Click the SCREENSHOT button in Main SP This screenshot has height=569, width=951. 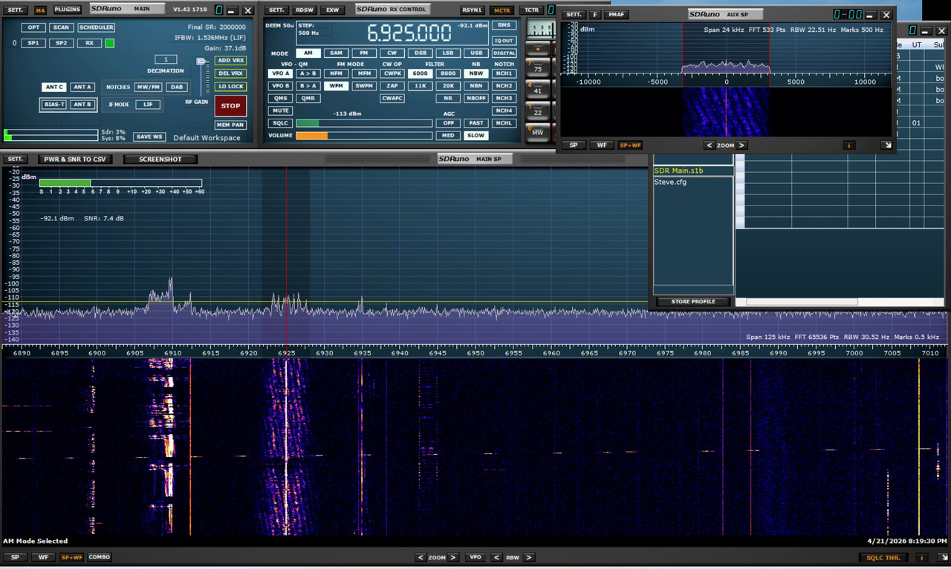[161, 159]
